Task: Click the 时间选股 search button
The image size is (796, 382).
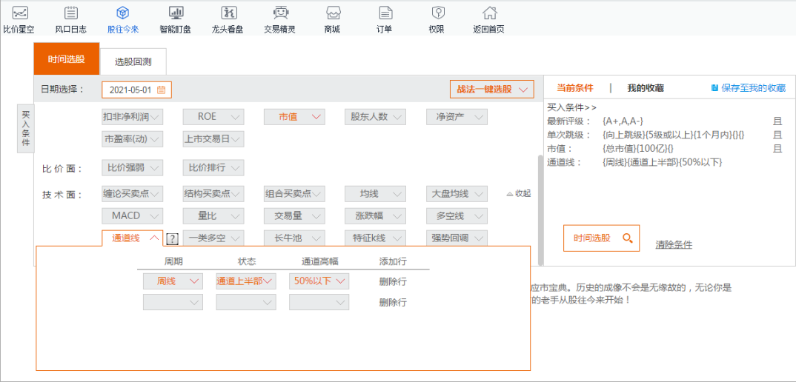Action: pyautogui.click(x=601, y=238)
